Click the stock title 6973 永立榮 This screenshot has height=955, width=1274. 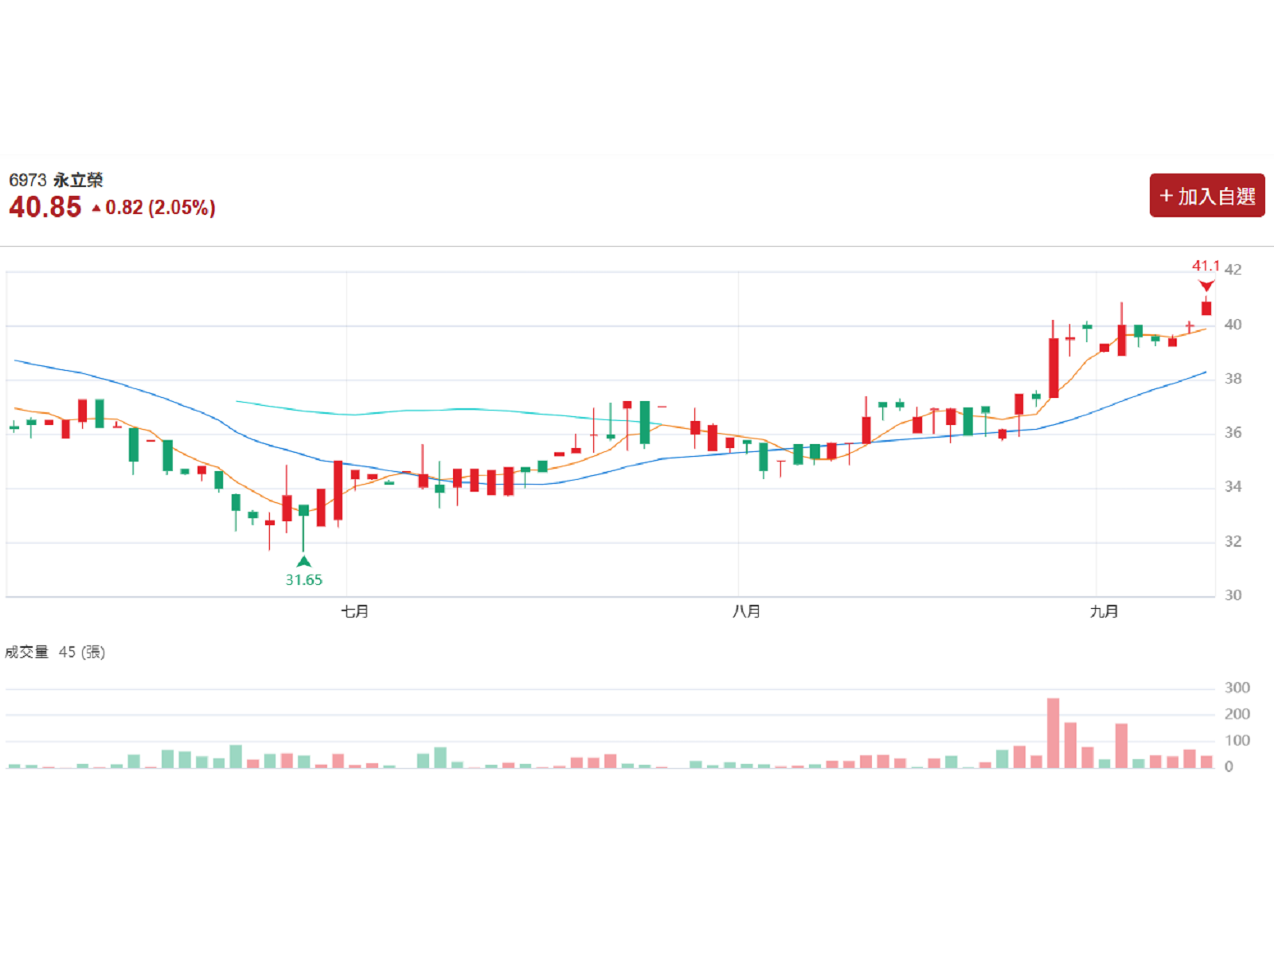[56, 180]
